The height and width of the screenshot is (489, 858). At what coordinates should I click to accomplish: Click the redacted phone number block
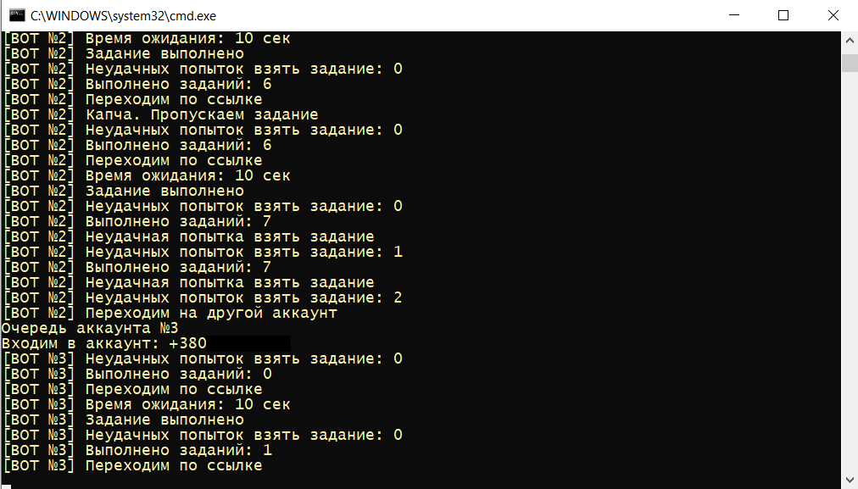(x=249, y=343)
